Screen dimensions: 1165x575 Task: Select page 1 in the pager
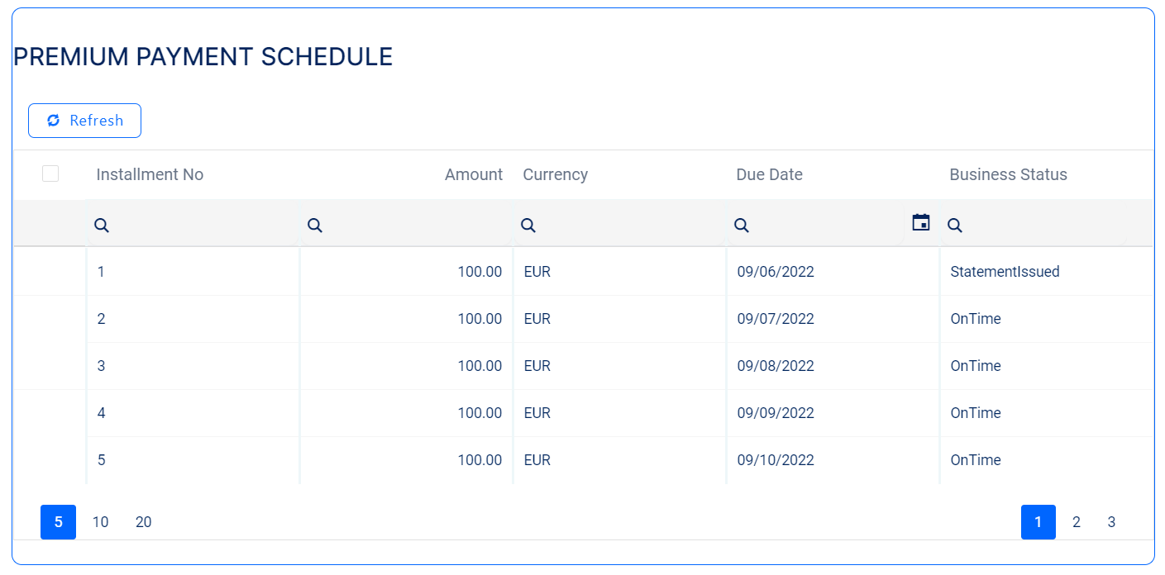pyautogui.click(x=1038, y=522)
